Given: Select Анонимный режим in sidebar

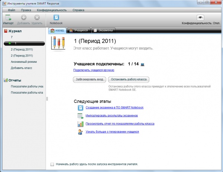Looking at the screenshot, I should (x=24, y=62).
